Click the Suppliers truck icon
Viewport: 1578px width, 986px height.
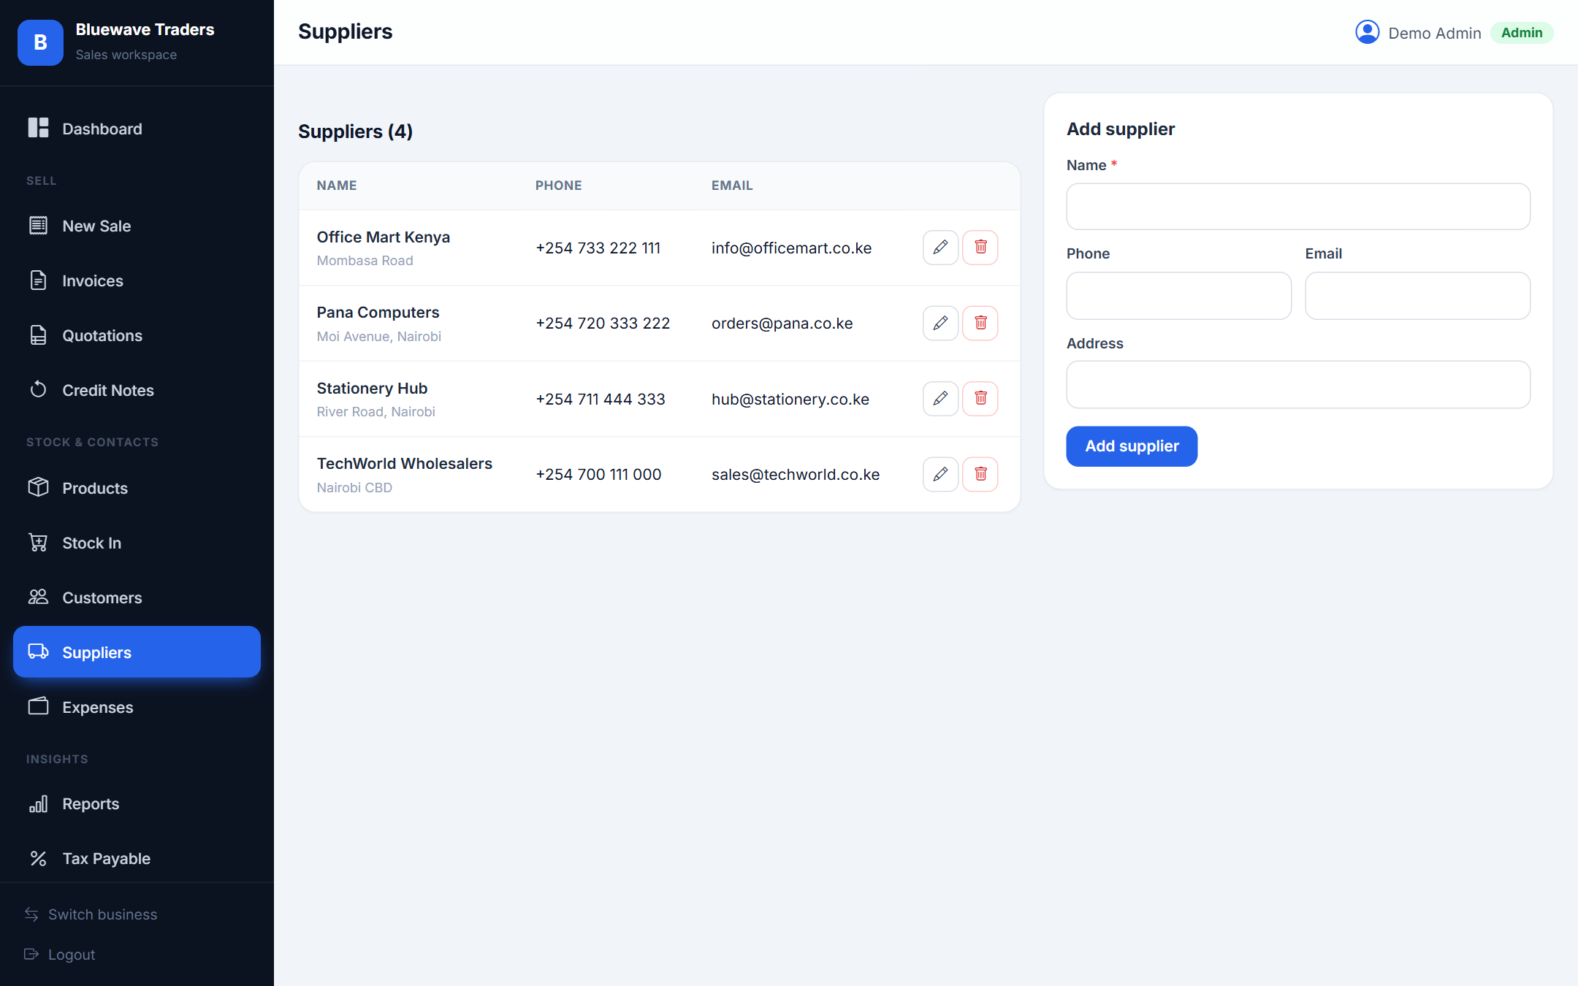click(x=38, y=651)
